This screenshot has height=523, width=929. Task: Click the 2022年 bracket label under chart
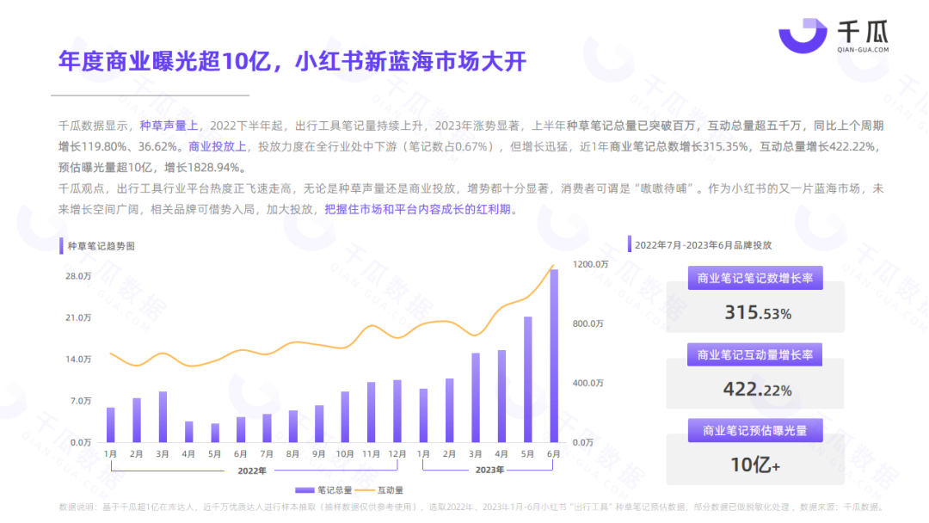coord(252,471)
